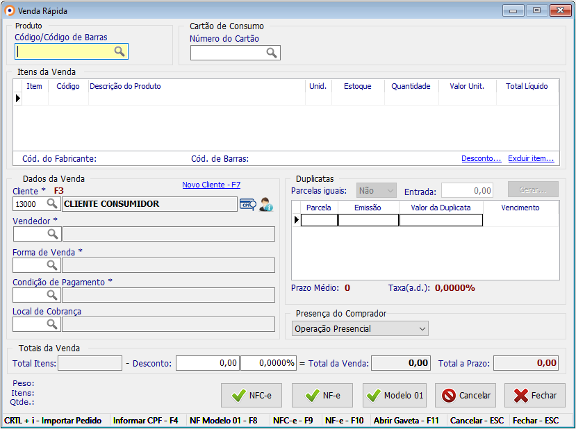This screenshot has width=576, height=429.
Task: Click the Excluir item... link
Action: (531, 159)
